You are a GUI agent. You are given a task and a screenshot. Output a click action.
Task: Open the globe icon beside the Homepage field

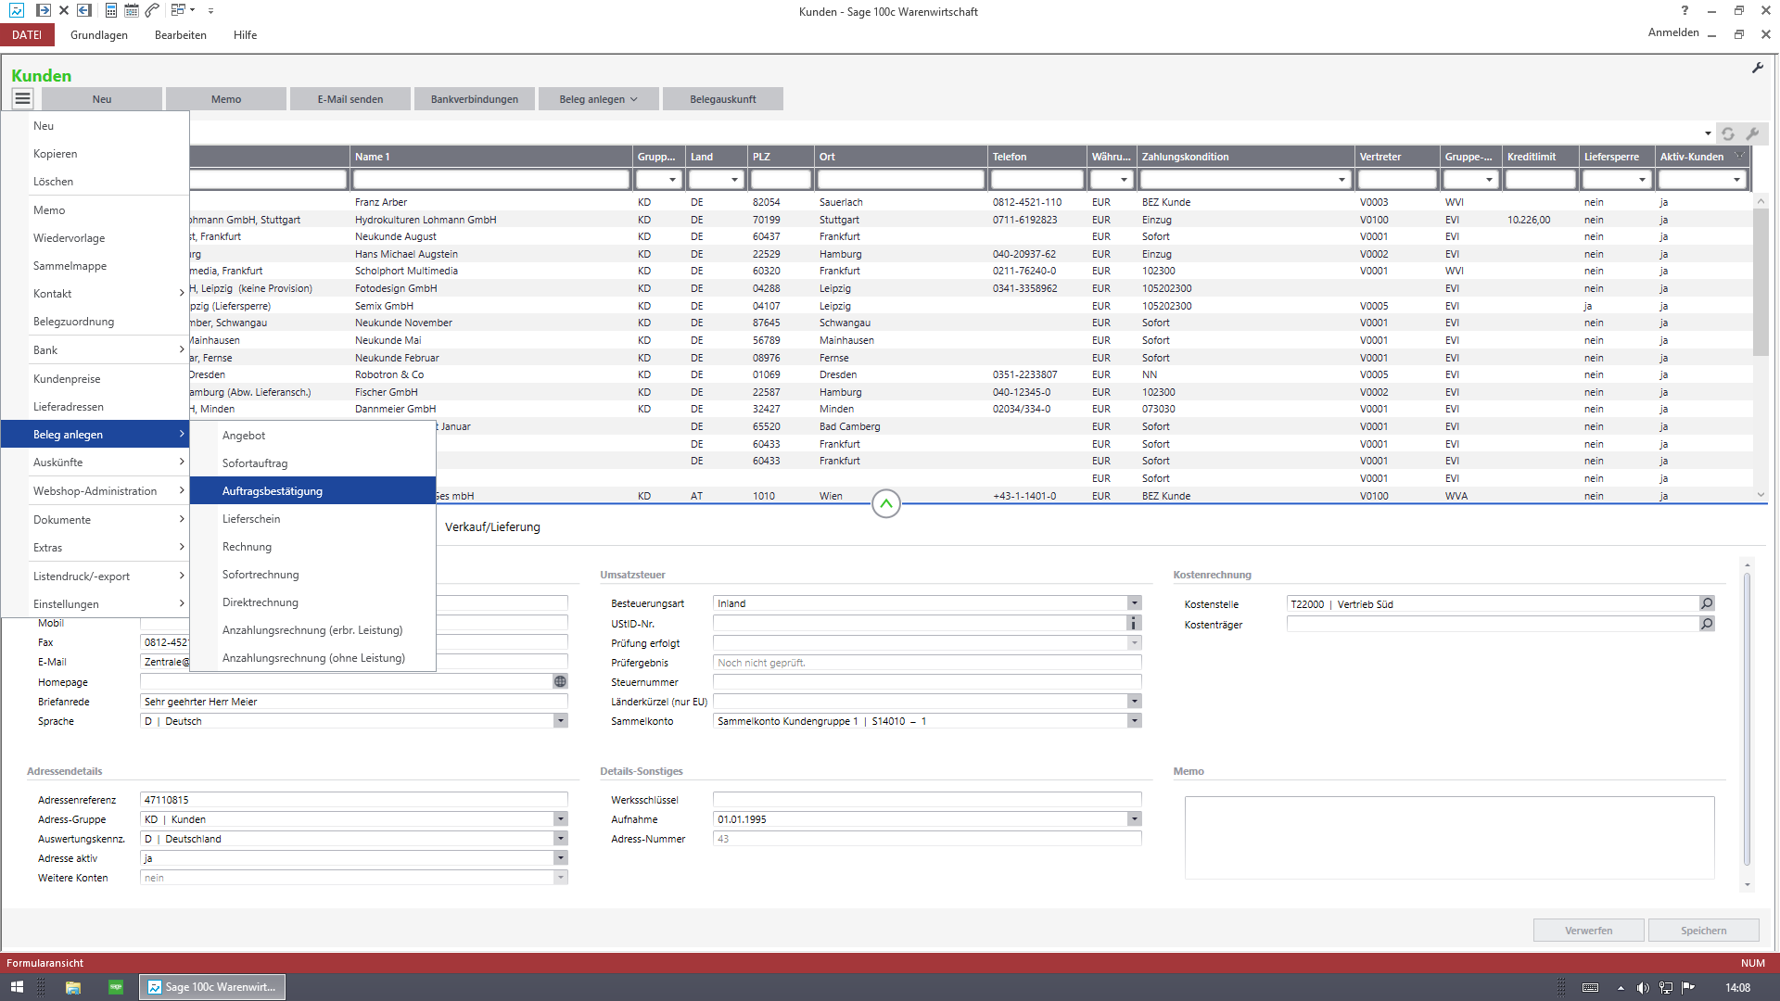[x=560, y=681]
